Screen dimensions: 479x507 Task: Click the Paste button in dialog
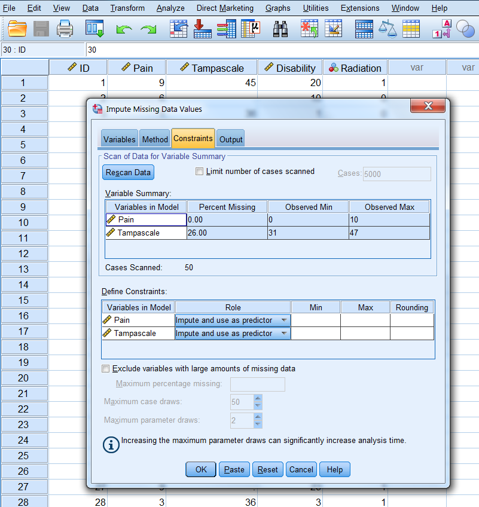234,469
